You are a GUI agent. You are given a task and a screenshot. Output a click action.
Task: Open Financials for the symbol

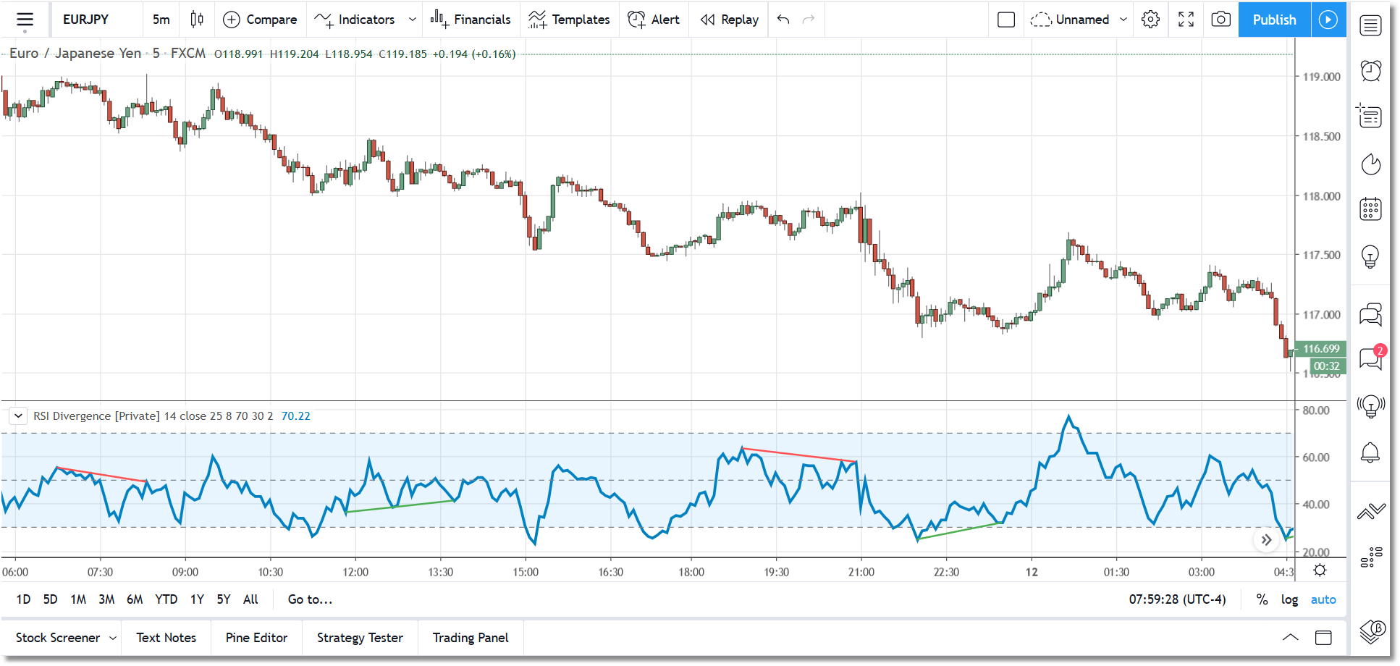[471, 20]
